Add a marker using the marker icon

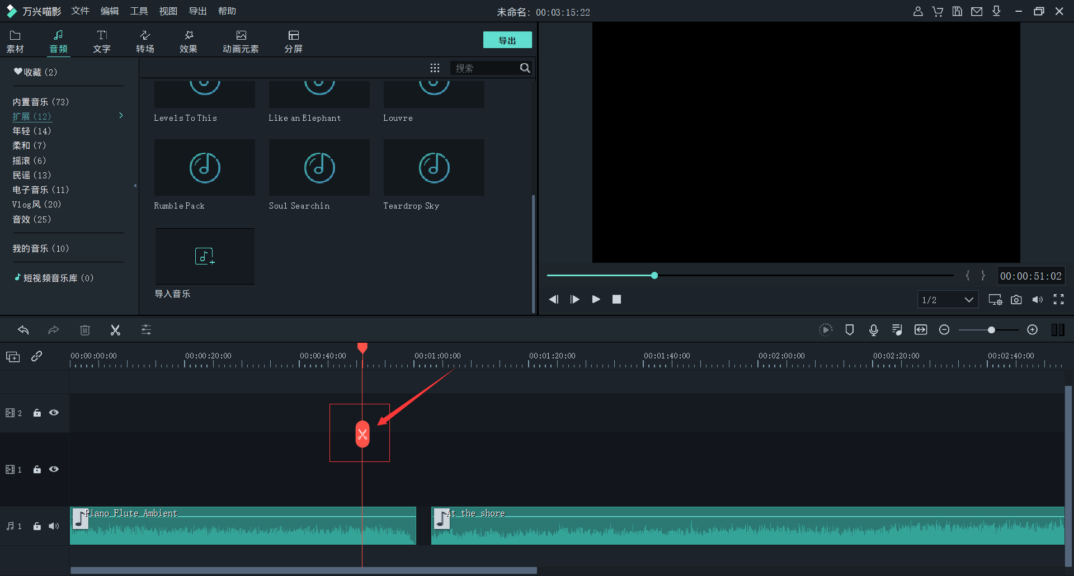point(849,330)
